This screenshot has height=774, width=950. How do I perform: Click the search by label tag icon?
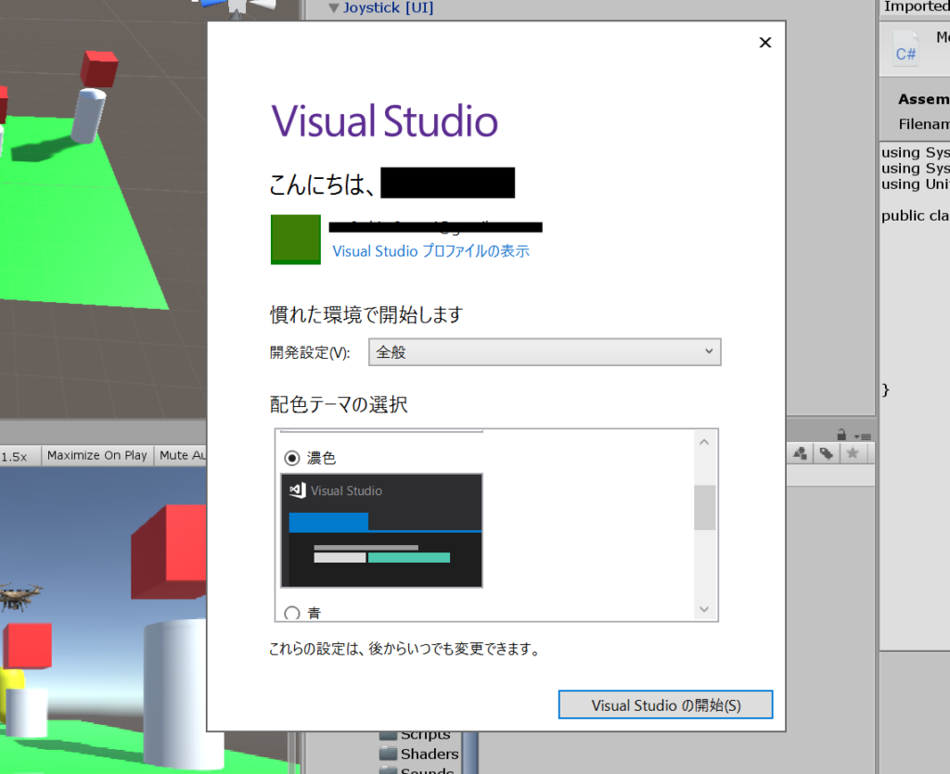pyautogui.click(x=825, y=453)
